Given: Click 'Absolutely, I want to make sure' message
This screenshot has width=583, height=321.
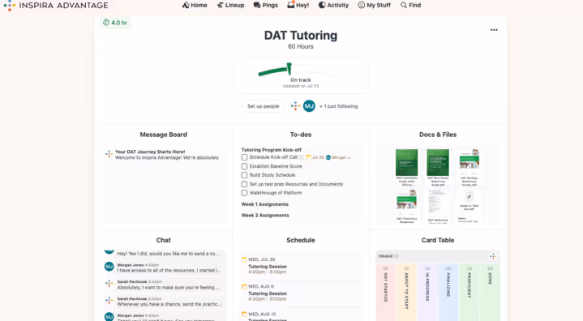Looking at the screenshot, I should coord(169,288).
